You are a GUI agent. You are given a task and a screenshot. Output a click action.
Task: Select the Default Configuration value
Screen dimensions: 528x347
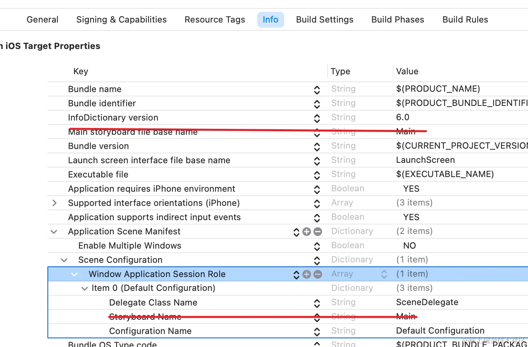(x=440, y=331)
